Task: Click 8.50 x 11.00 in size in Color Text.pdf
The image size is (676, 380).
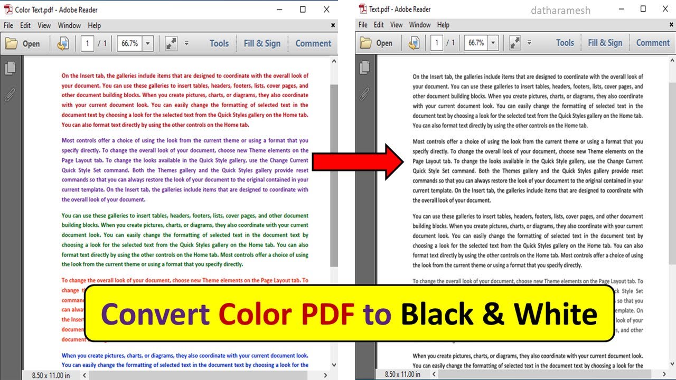Action: coord(51,375)
